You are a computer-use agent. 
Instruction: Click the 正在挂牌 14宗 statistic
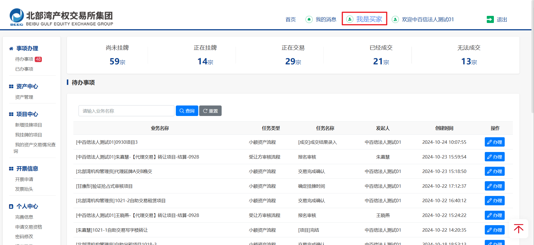pyautogui.click(x=205, y=55)
